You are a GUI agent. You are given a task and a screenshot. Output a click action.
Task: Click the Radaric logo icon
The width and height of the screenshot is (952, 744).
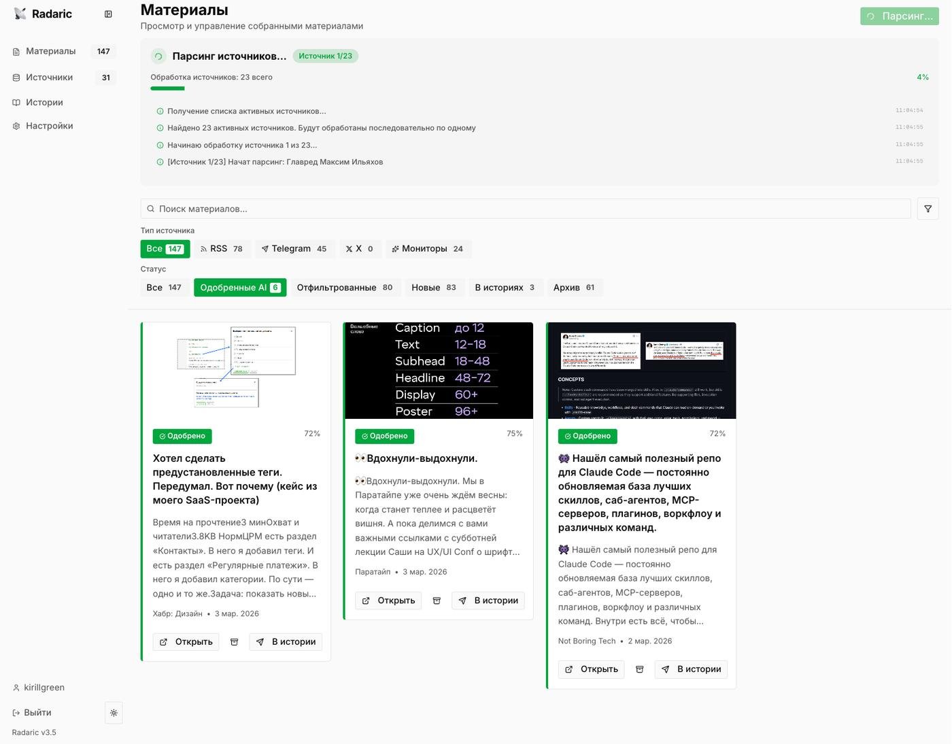[20, 14]
